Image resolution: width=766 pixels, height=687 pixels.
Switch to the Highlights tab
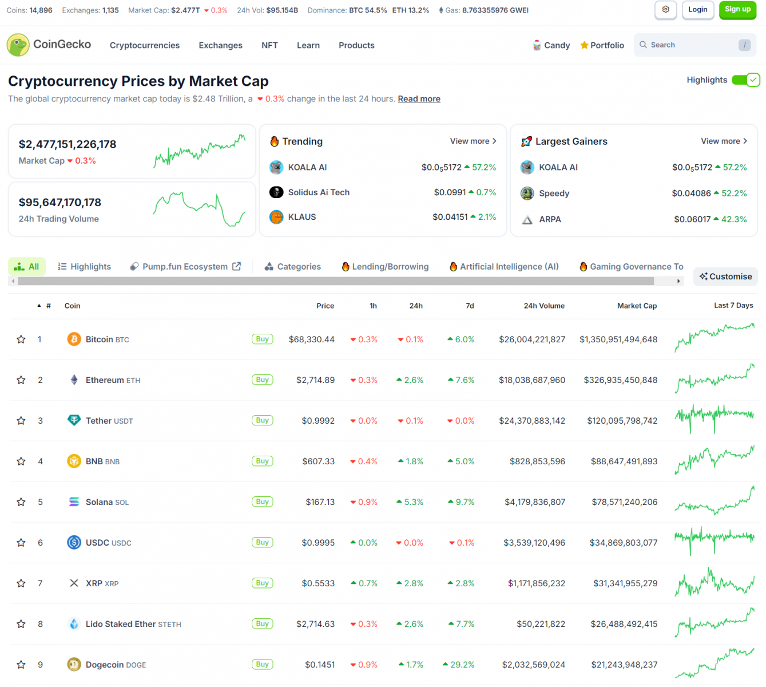click(x=85, y=266)
